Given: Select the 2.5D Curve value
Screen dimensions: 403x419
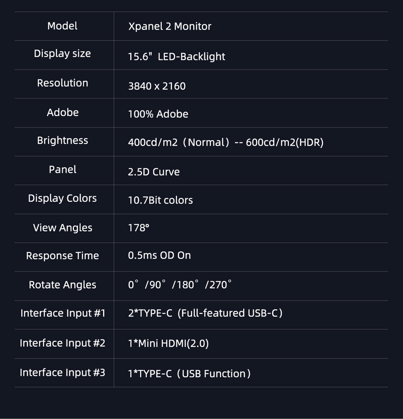Looking at the screenshot, I should click(x=154, y=172).
